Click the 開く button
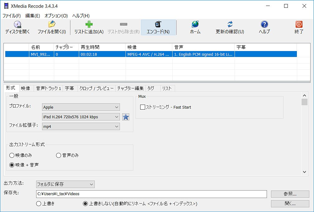This screenshot has width=314, height=212. 290,204
